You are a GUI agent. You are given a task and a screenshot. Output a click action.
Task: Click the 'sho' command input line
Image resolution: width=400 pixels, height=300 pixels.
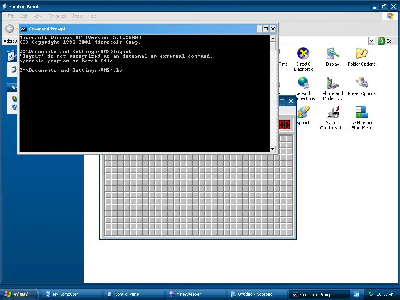pyautogui.click(x=71, y=70)
